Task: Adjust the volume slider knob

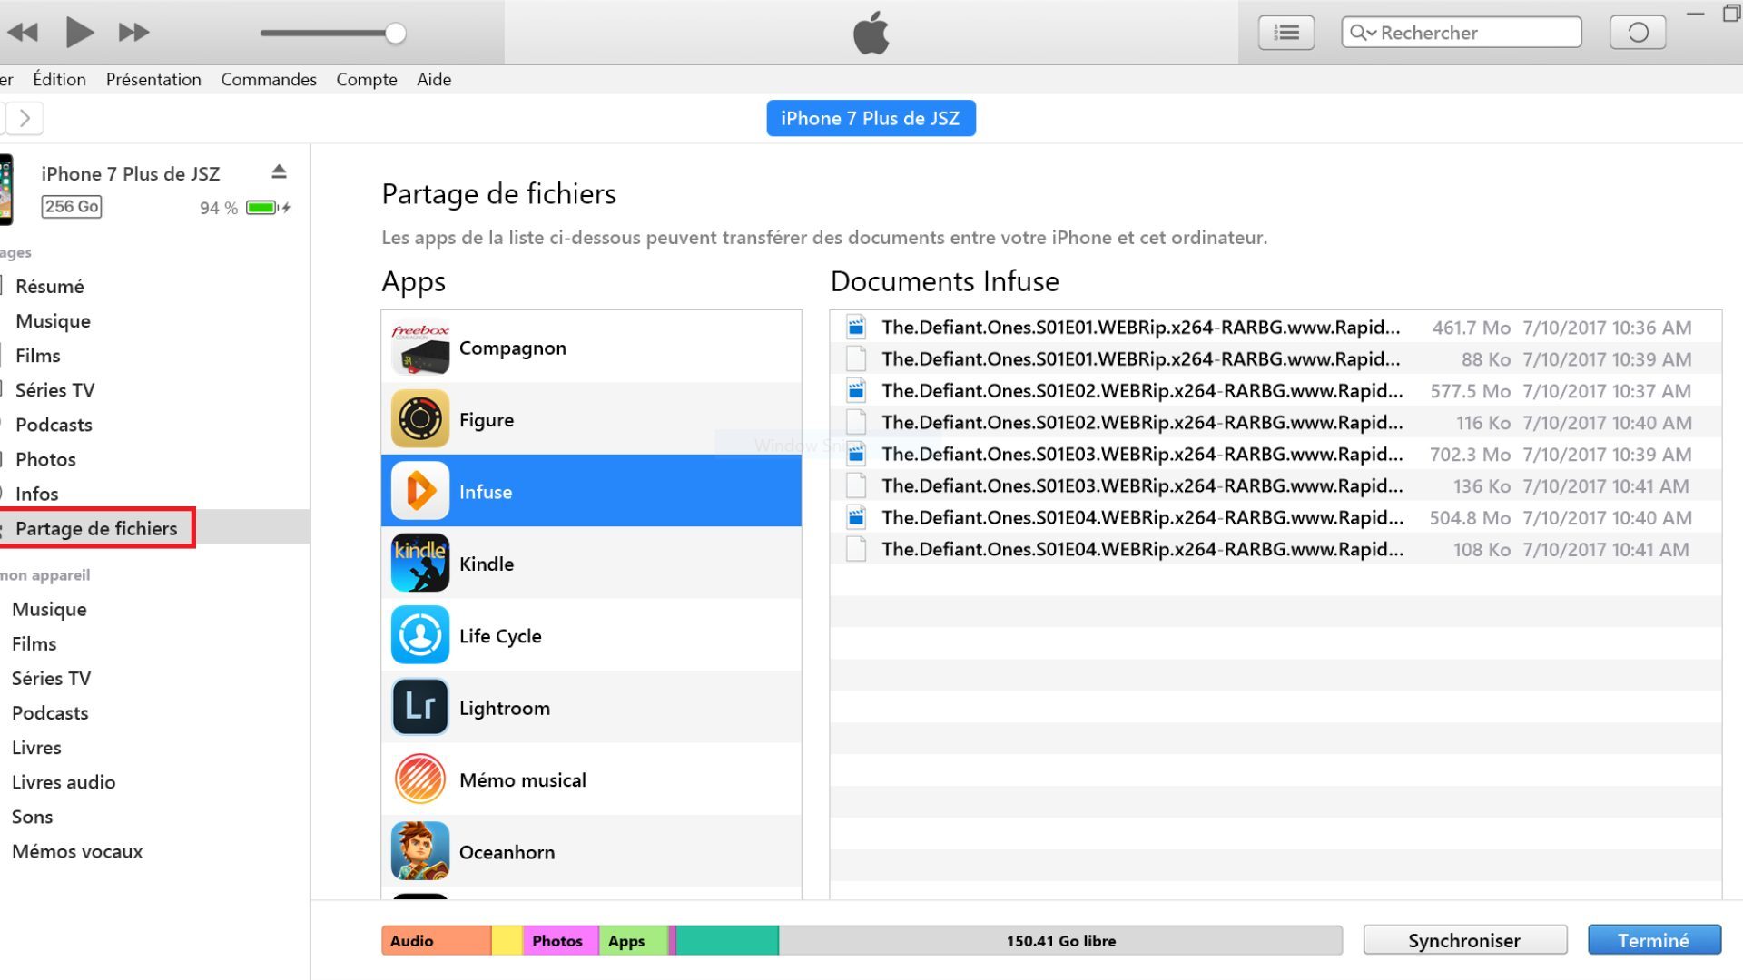Action: coord(395,34)
